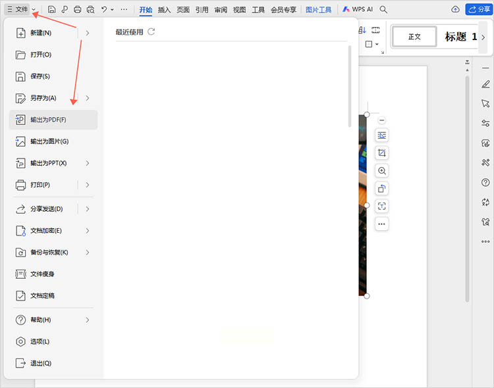Switch to the 页面 tab
The width and height of the screenshot is (494, 388).
pyautogui.click(x=183, y=10)
